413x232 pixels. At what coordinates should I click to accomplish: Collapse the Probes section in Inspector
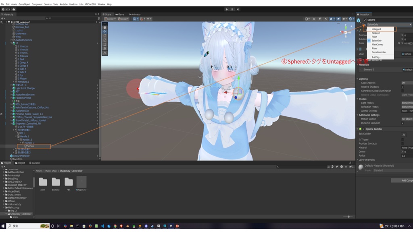[357, 99]
